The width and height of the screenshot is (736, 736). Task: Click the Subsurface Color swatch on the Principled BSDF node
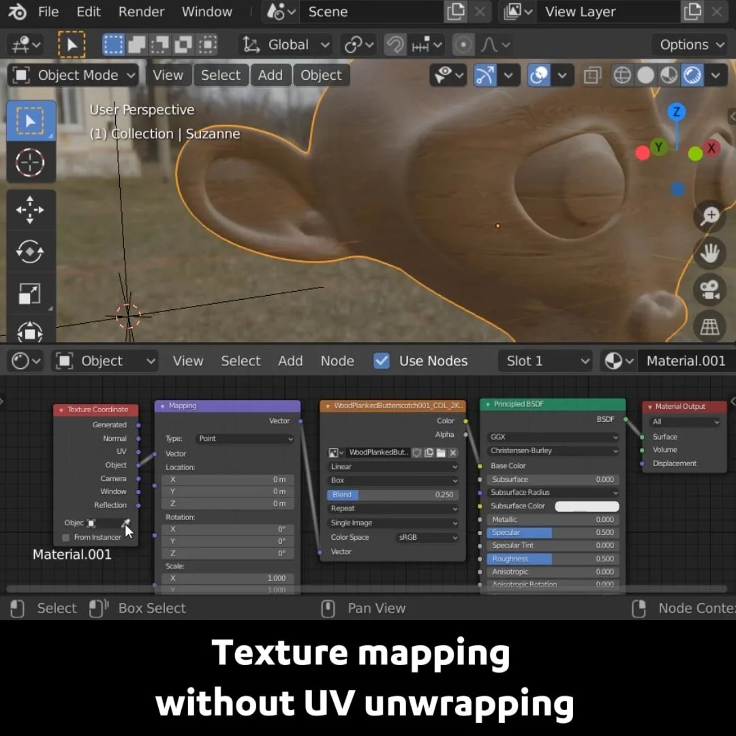(585, 506)
